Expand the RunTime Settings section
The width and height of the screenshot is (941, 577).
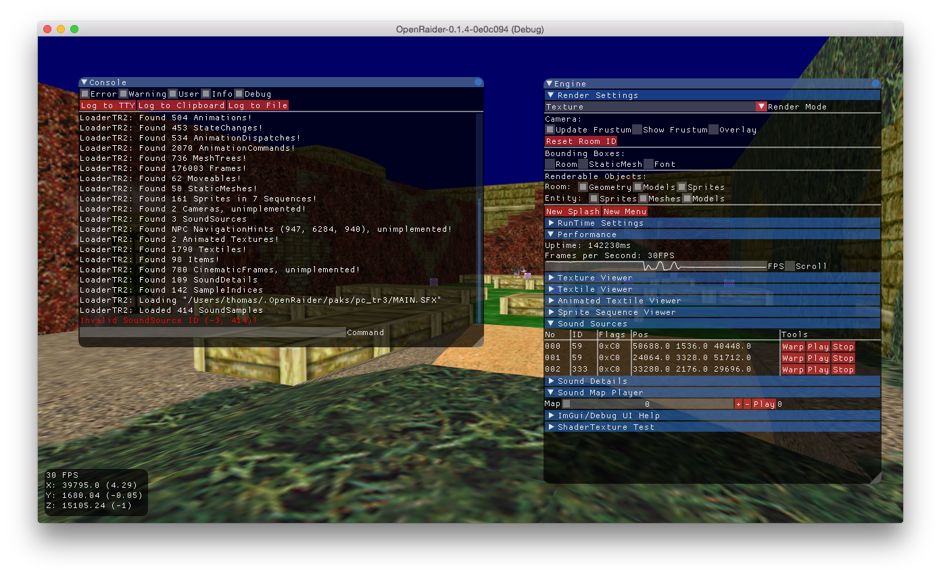pos(713,223)
